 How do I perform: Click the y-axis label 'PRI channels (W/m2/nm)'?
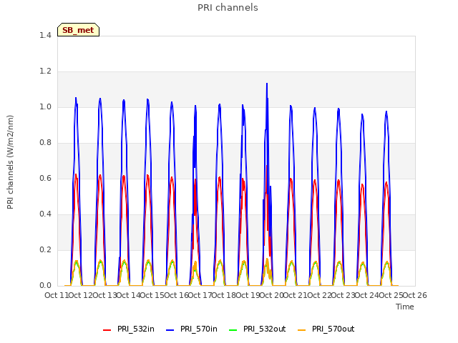pyautogui.click(x=10, y=162)
